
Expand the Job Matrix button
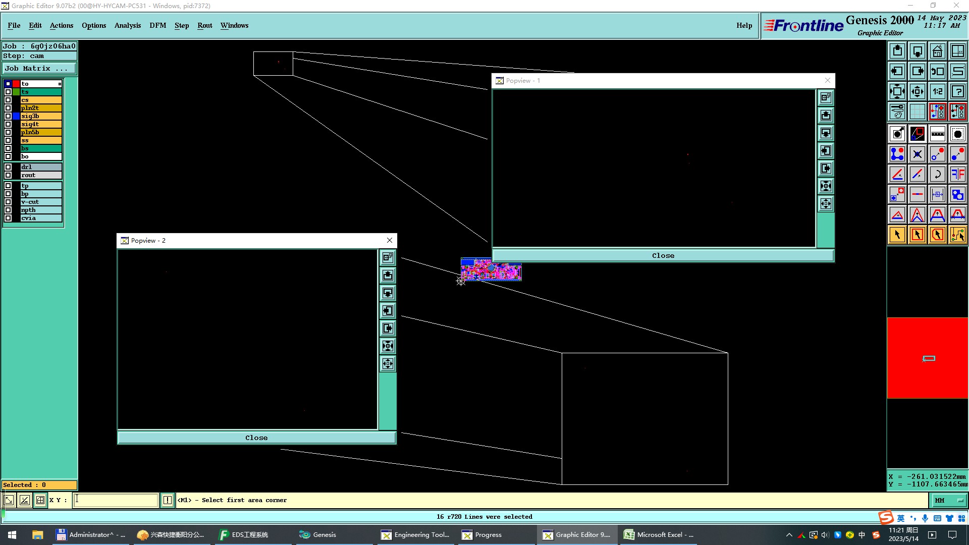pyautogui.click(x=39, y=69)
